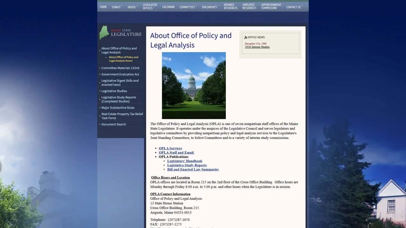This screenshot has width=406, height=228.
Task: Expand the Senate dropdown menu
Action: click(117, 7)
